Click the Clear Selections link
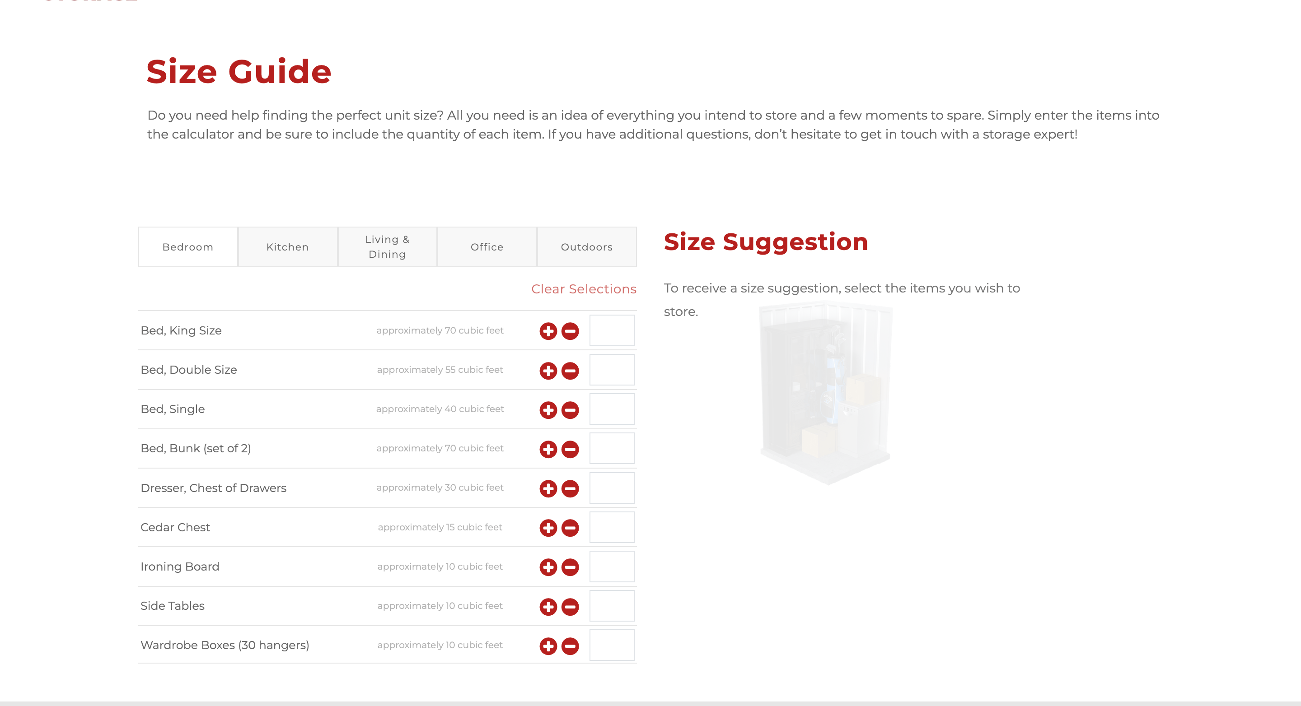 pos(583,288)
